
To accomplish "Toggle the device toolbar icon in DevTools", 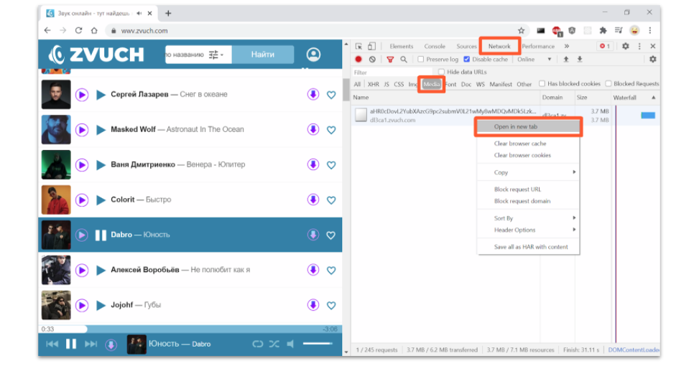I will (372, 46).
